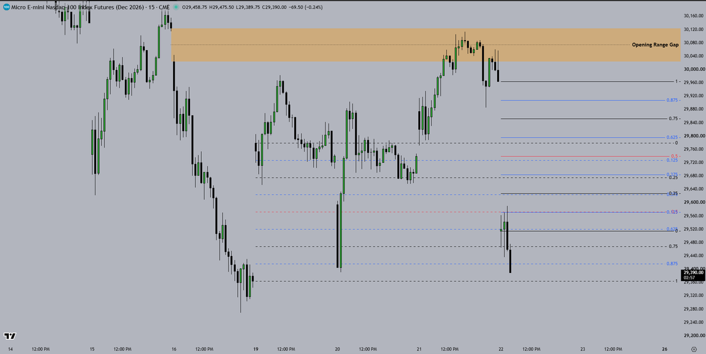
Task: Click the Nasdaq 100 symbol logo icon
Action: point(6,6)
